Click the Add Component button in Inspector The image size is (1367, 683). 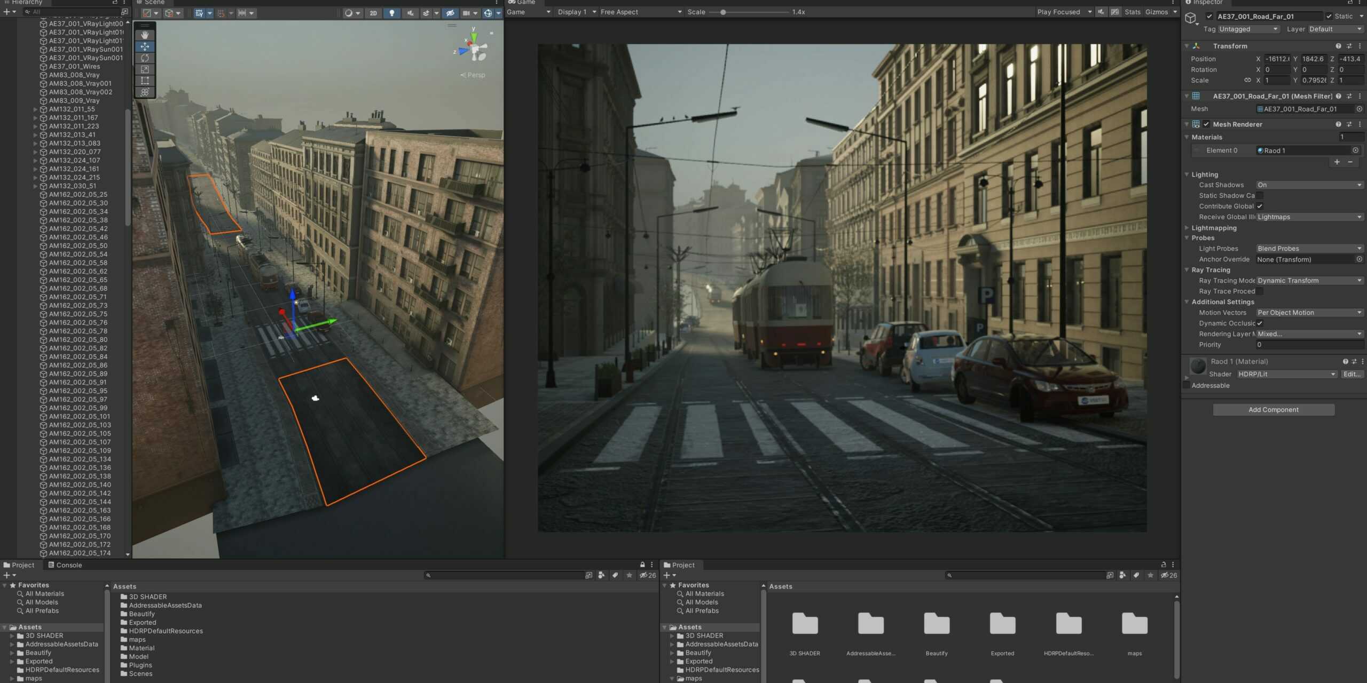tap(1273, 409)
